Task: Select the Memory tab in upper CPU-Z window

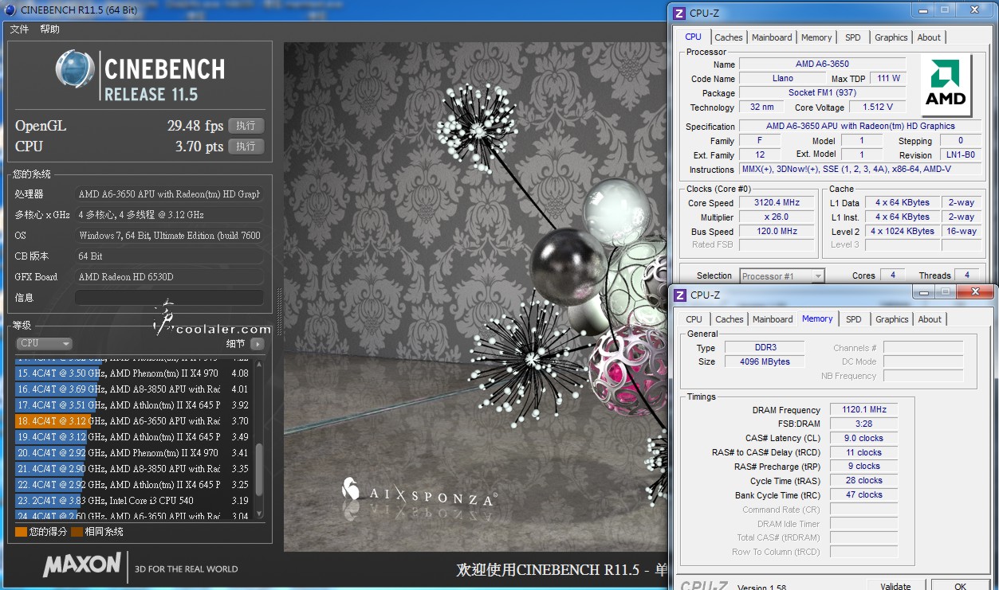Action: (x=816, y=37)
